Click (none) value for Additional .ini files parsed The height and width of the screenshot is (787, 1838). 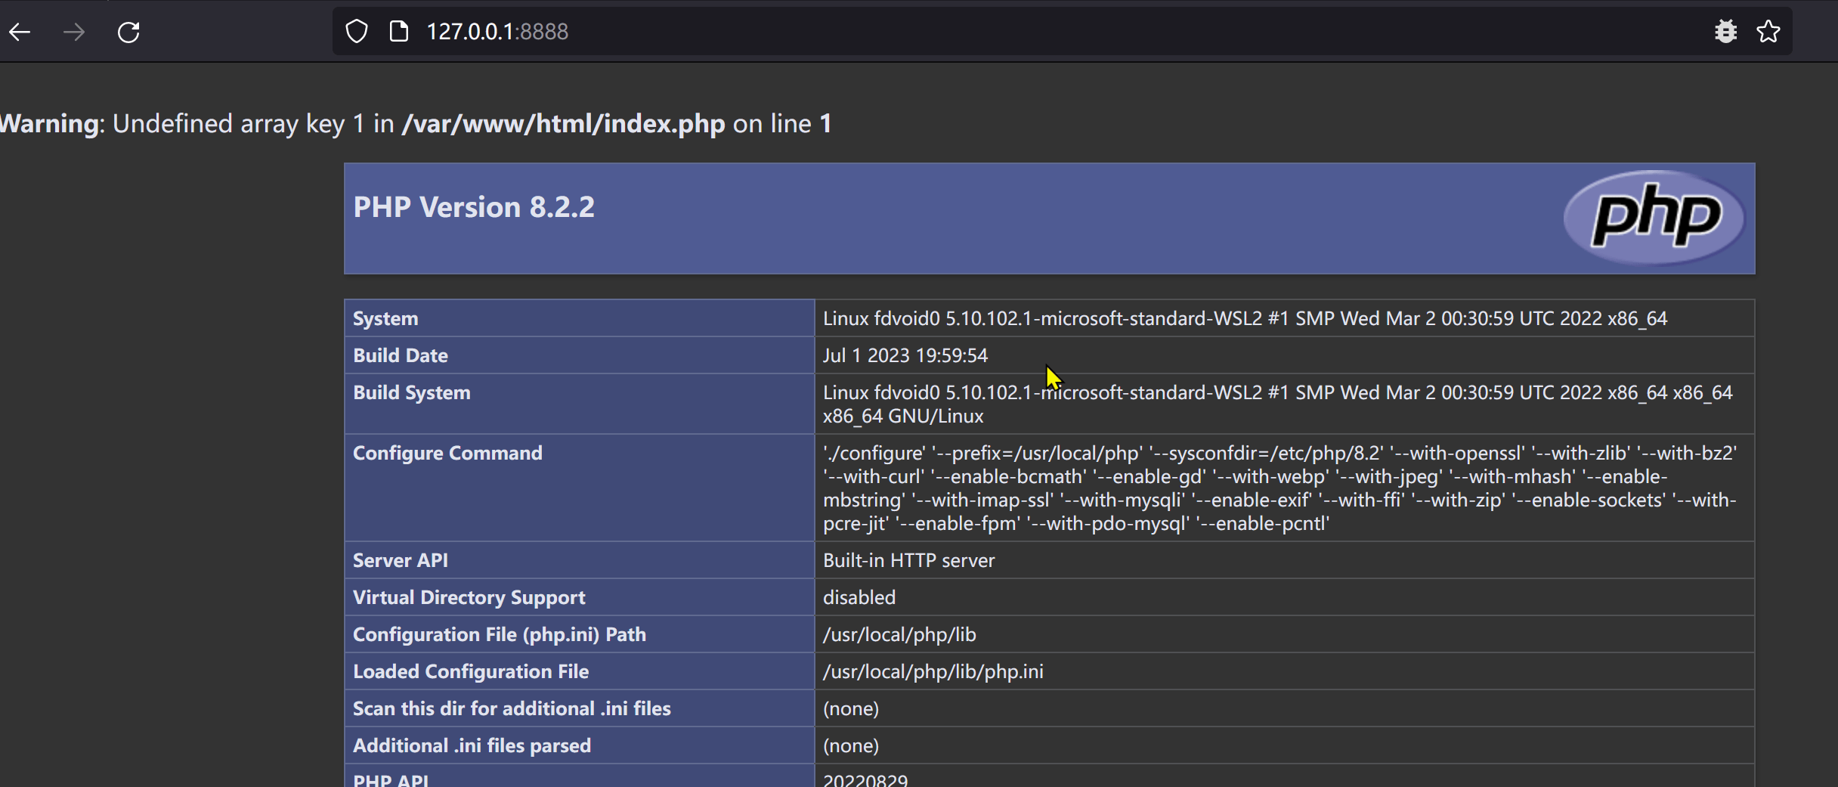pos(851,745)
